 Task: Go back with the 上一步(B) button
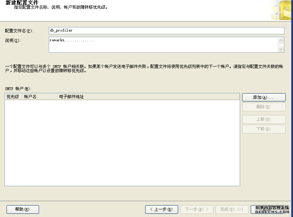(x=162, y=209)
